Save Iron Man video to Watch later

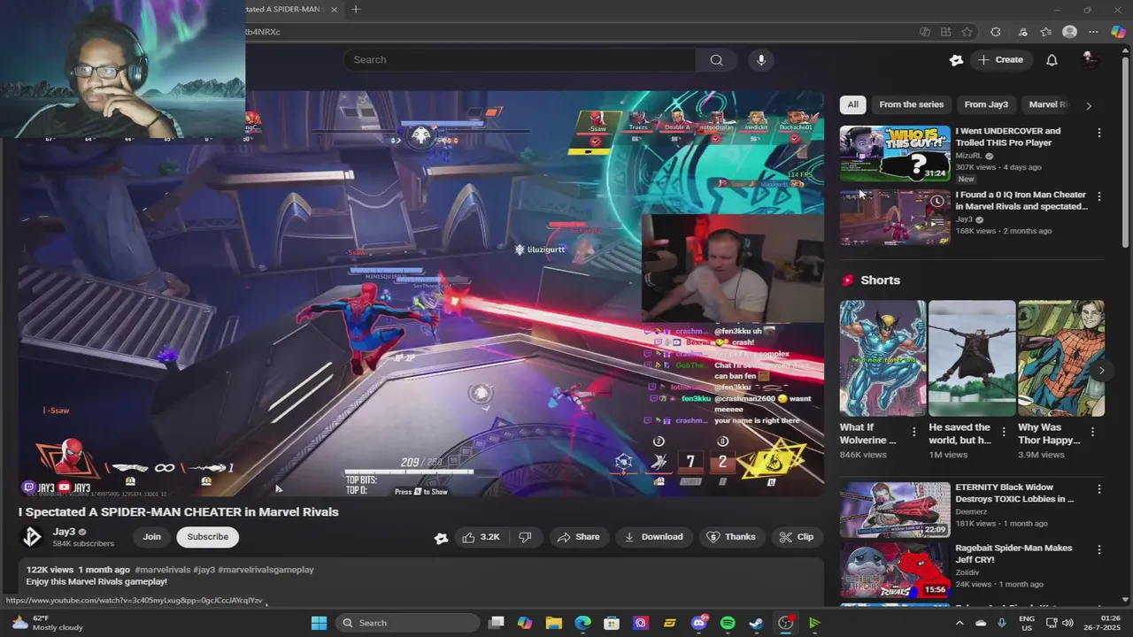pos(936,202)
